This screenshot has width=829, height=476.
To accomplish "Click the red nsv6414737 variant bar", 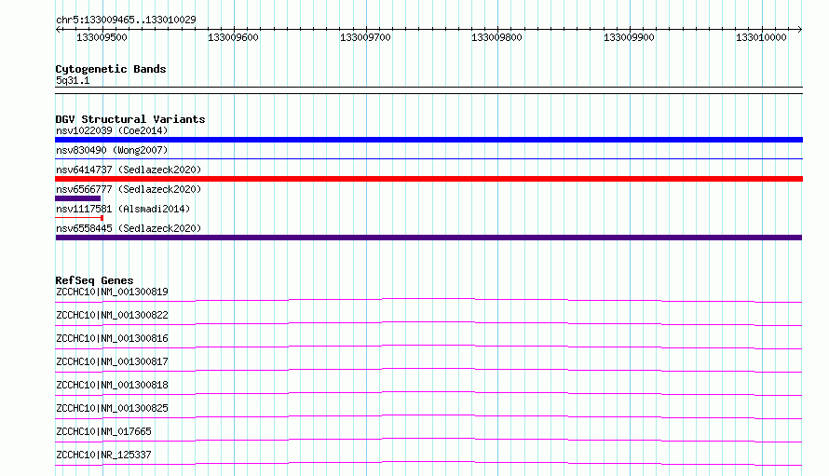I will [428, 179].
